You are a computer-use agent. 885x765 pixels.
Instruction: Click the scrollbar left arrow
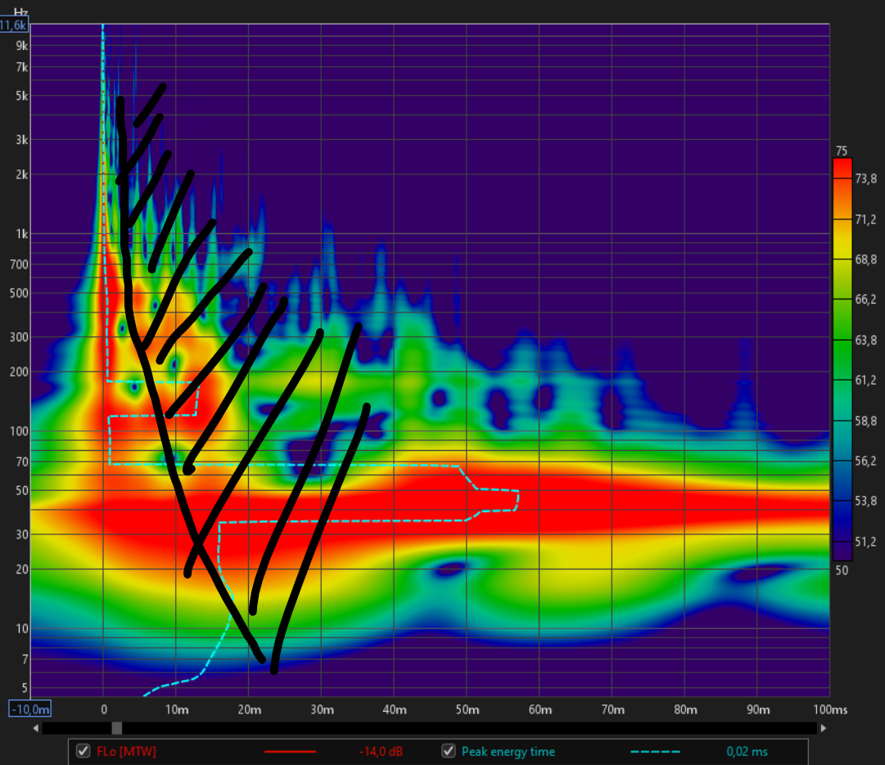pos(36,727)
